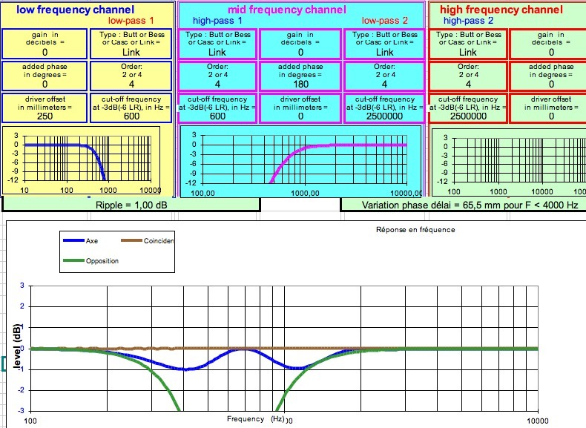Click the 'Axe' legend entry
Viewport: 586px width, 428px height.
pyautogui.click(x=80, y=241)
